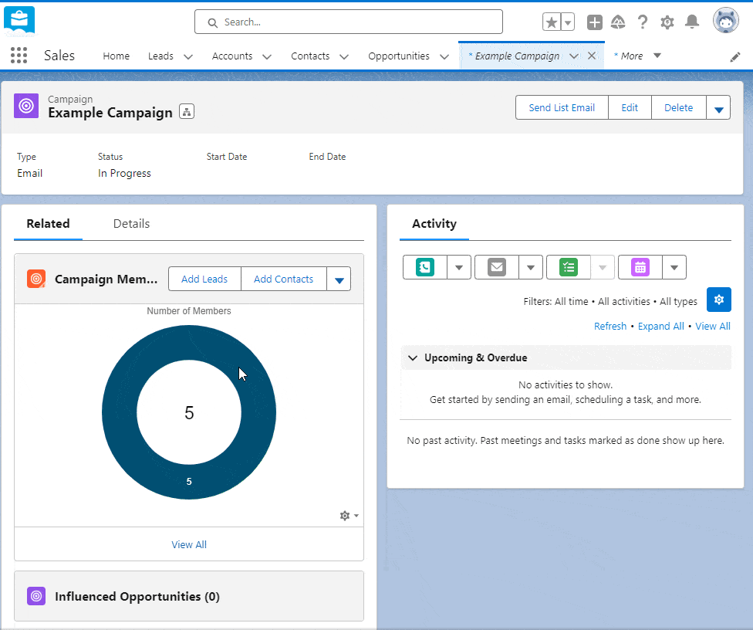753x630 pixels.
Task: Click the purple Campaign record icon
Action: point(26,106)
